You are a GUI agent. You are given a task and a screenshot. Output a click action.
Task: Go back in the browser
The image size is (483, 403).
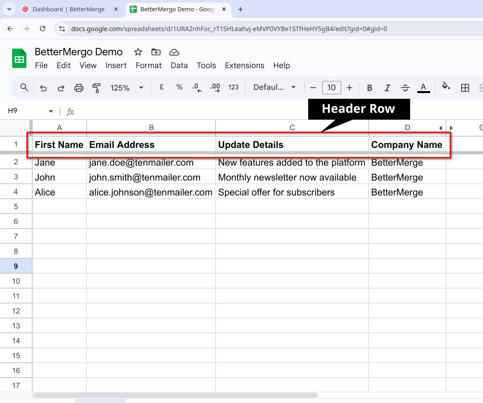pos(10,29)
